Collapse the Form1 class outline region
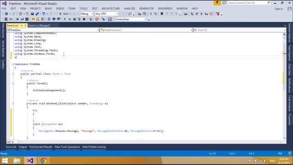The width and height of the screenshot is (293, 165). click(13, 74)
